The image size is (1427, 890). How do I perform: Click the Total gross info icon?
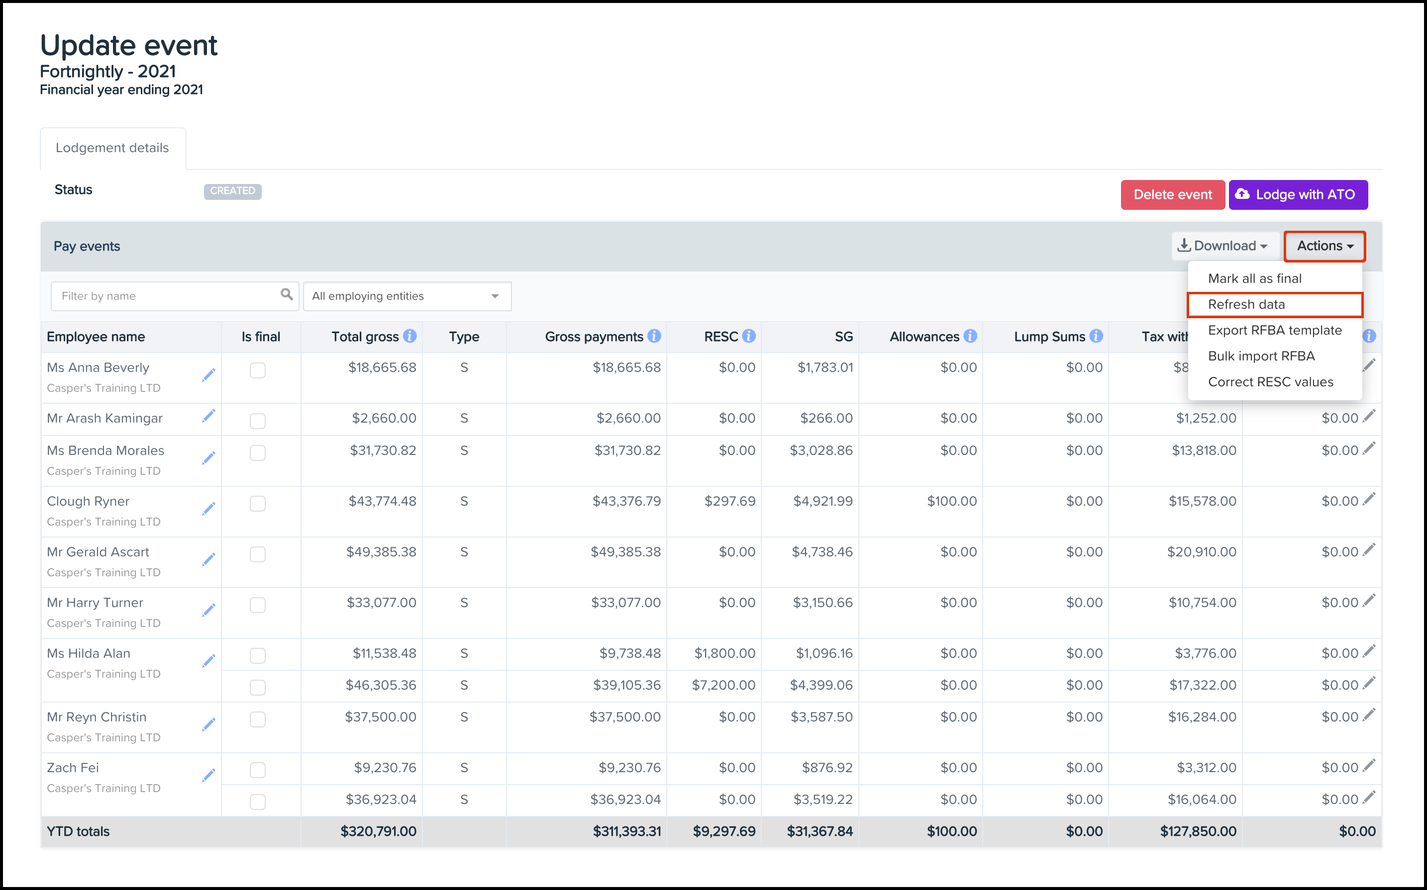[x=410, y=336]
